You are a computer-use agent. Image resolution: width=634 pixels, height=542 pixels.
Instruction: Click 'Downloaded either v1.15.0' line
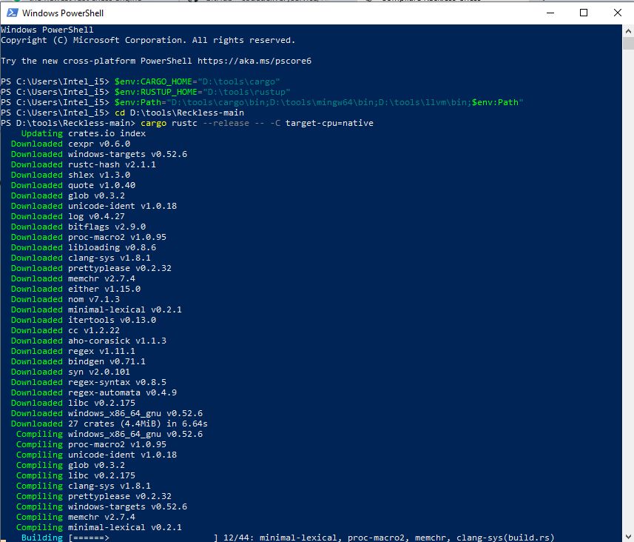click(75, 289)
